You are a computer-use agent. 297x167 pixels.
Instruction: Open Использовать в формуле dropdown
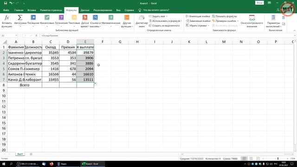165,21
